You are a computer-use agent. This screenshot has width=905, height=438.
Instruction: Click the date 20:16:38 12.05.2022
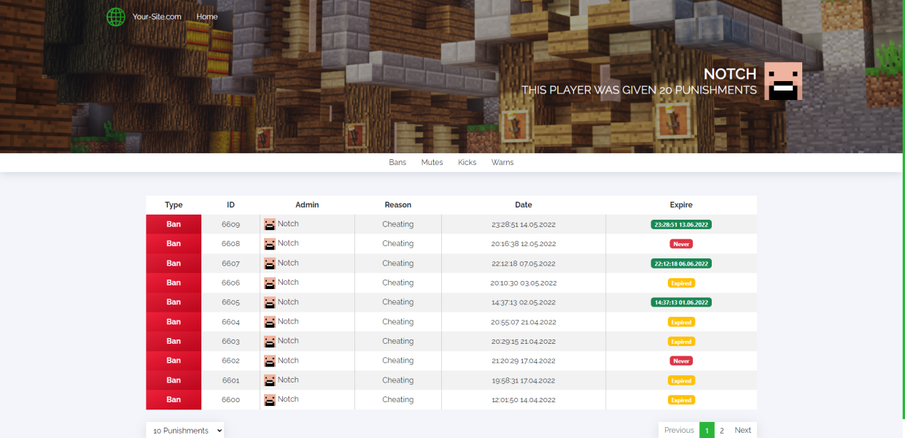tap(524, 244)
